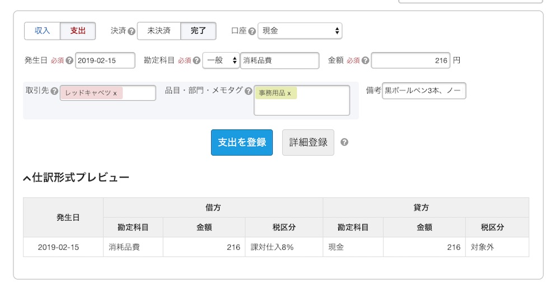
Task: Remove the レッドキャベツ partner tag
Action: tap(115, 93)
